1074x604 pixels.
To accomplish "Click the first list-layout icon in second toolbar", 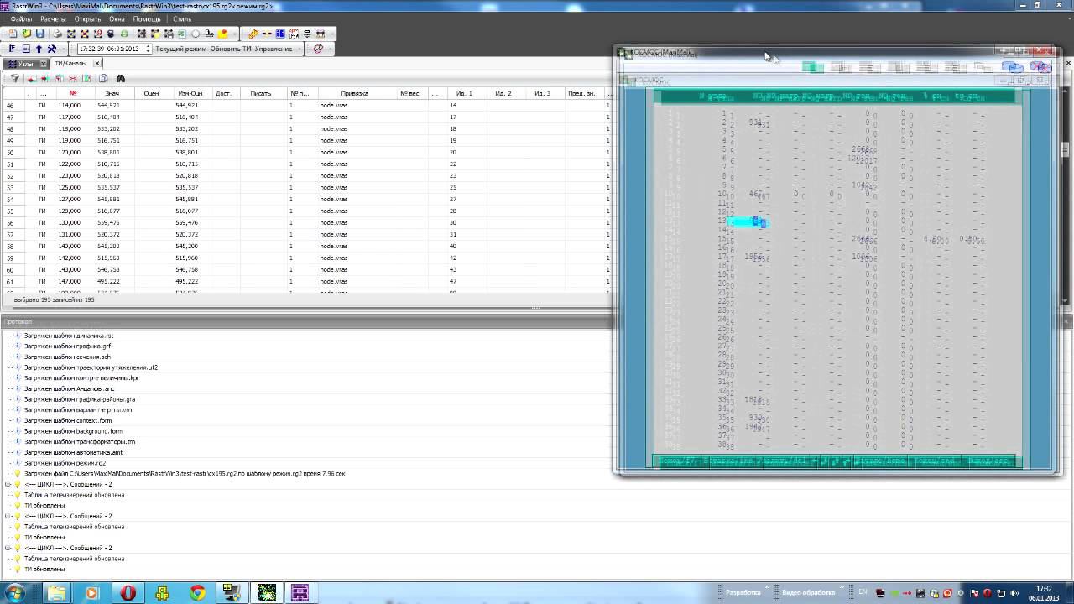I will (12, 49).
